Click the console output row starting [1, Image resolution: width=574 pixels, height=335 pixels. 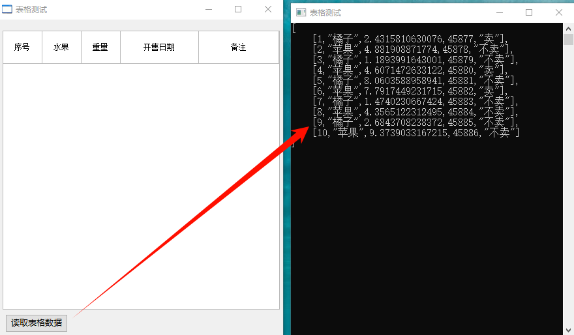point(410,38)
